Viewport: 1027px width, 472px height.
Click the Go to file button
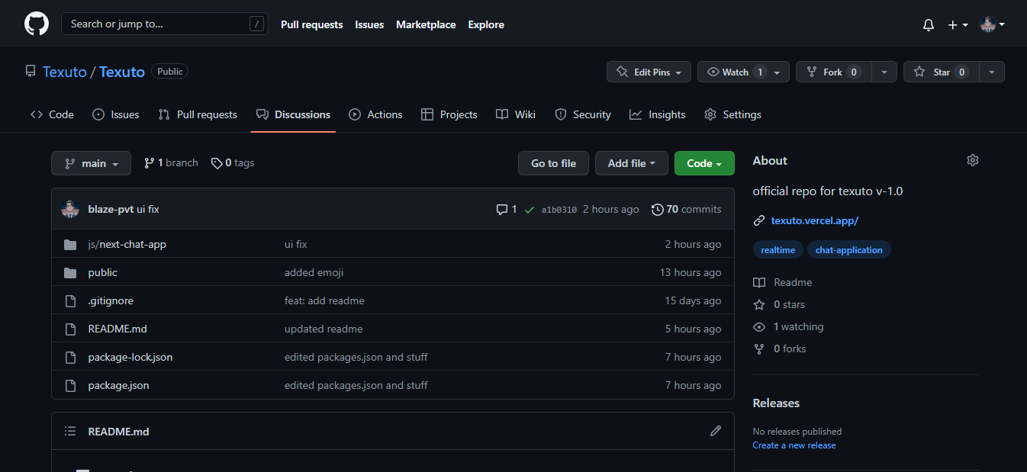tap(554, 163)
